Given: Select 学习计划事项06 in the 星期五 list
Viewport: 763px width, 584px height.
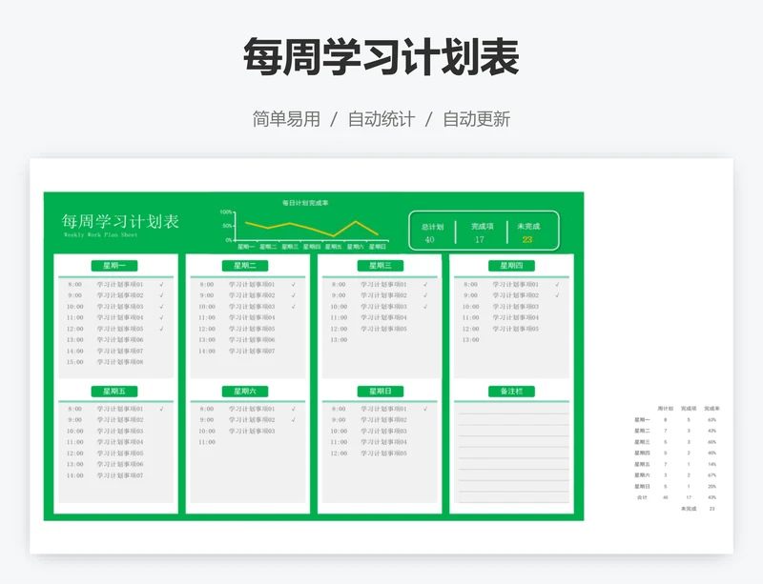Looking at the screenshot, I should click(x=120, y=464).
